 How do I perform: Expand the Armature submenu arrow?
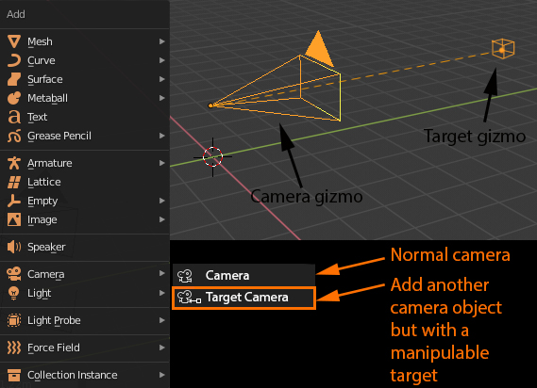point(162,163)
